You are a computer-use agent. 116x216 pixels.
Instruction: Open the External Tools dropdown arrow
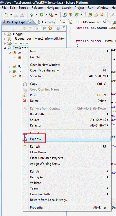click(56, 15)
